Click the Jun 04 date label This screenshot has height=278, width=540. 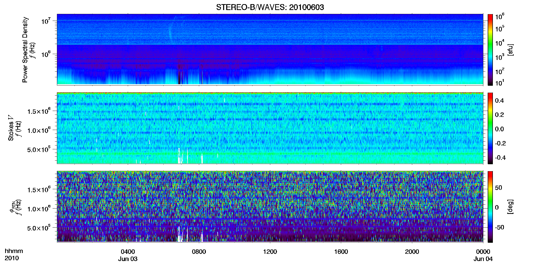pos(483,259)
